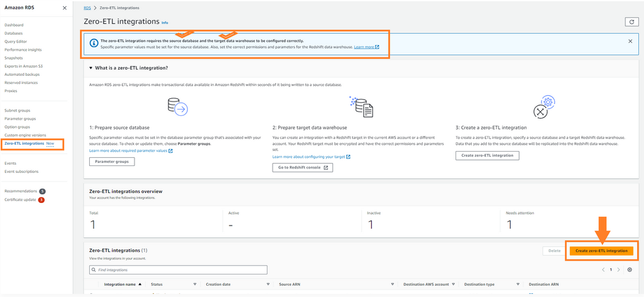Open Event subscriptions in sidebar
The image size is (644, 297).
tap(21, 171)
